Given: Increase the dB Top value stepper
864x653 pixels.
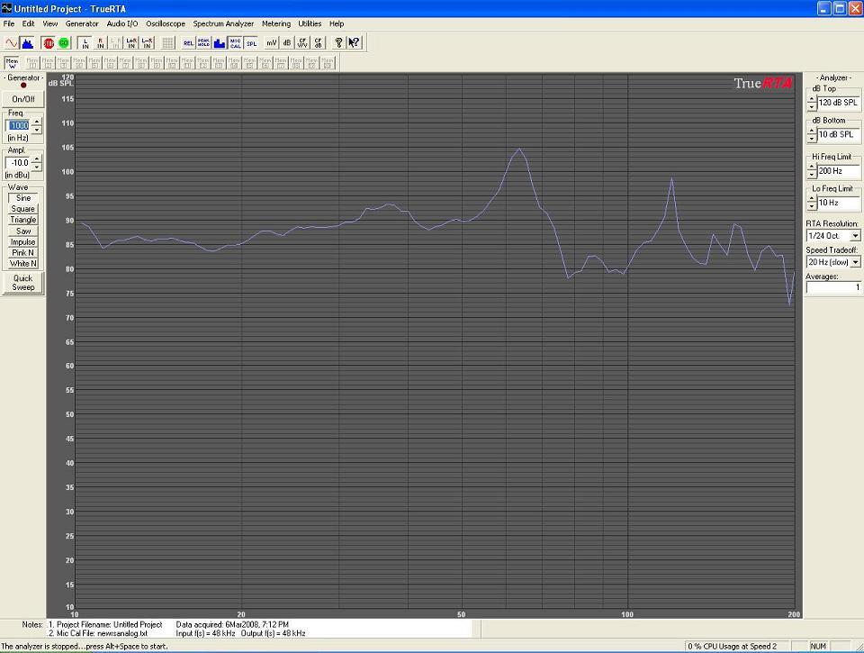Looking at the screenshot, I should [x=812, y=99].
